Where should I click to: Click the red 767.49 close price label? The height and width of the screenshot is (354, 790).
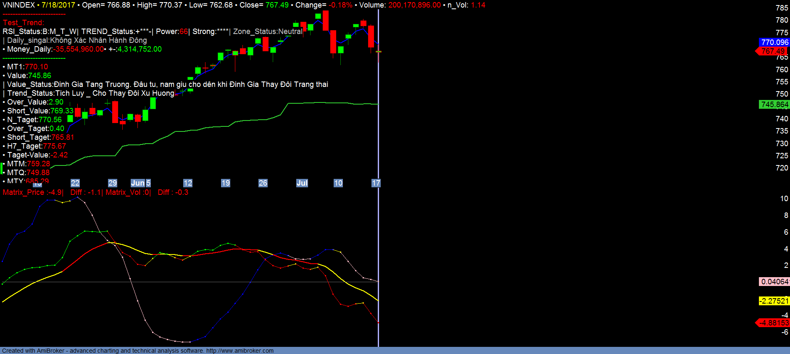[x=772, y=51]
